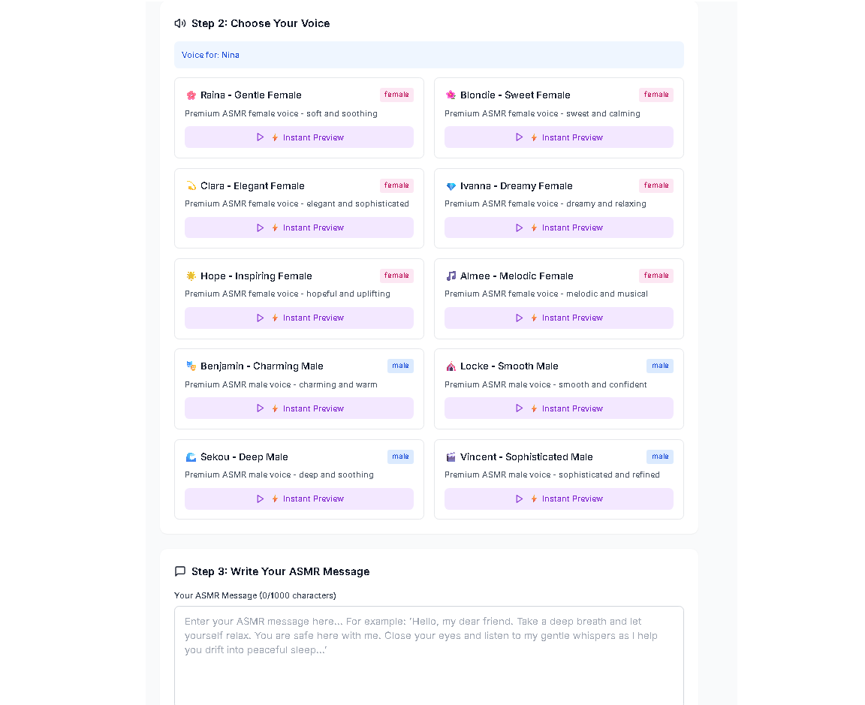Play Instant Preview for Raina voice
The width and height of the screenshot is (865, 705).
tap(299, 137)
